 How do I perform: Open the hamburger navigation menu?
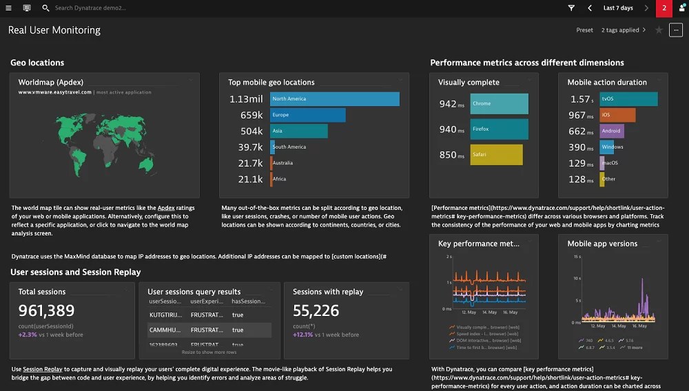tap(8, 8)
